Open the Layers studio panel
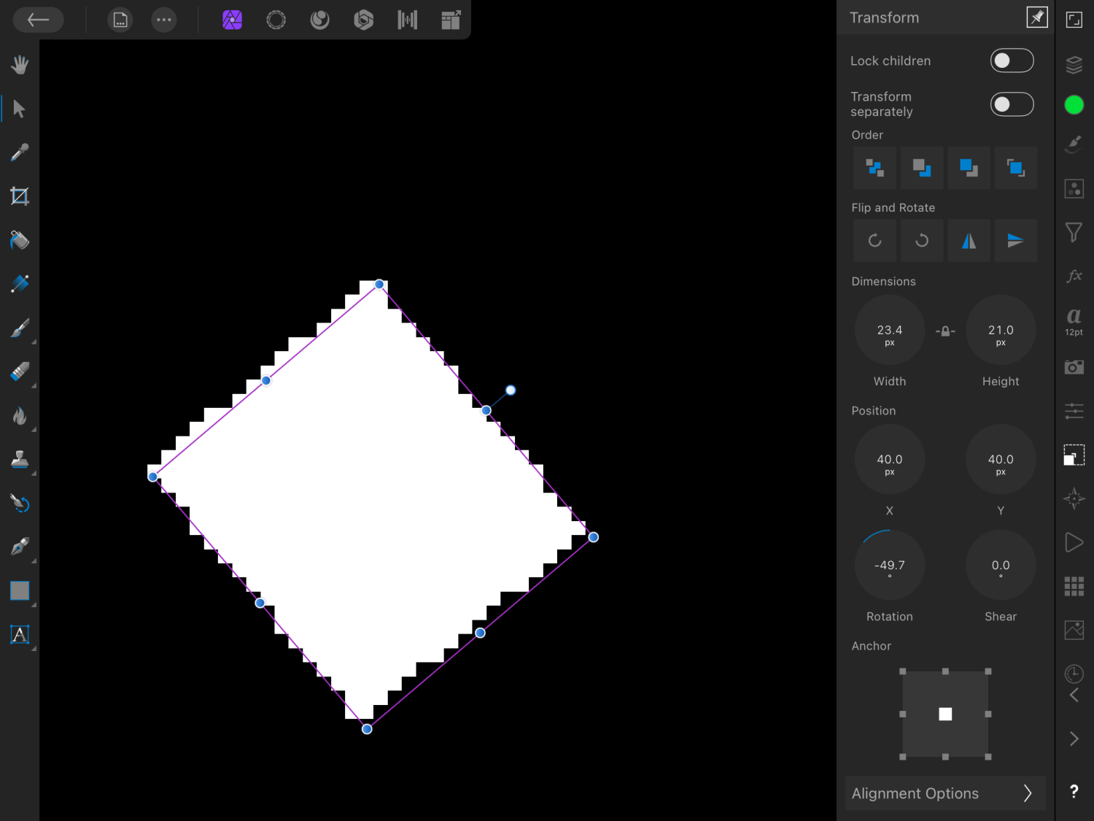 (x=1074, y=65)
